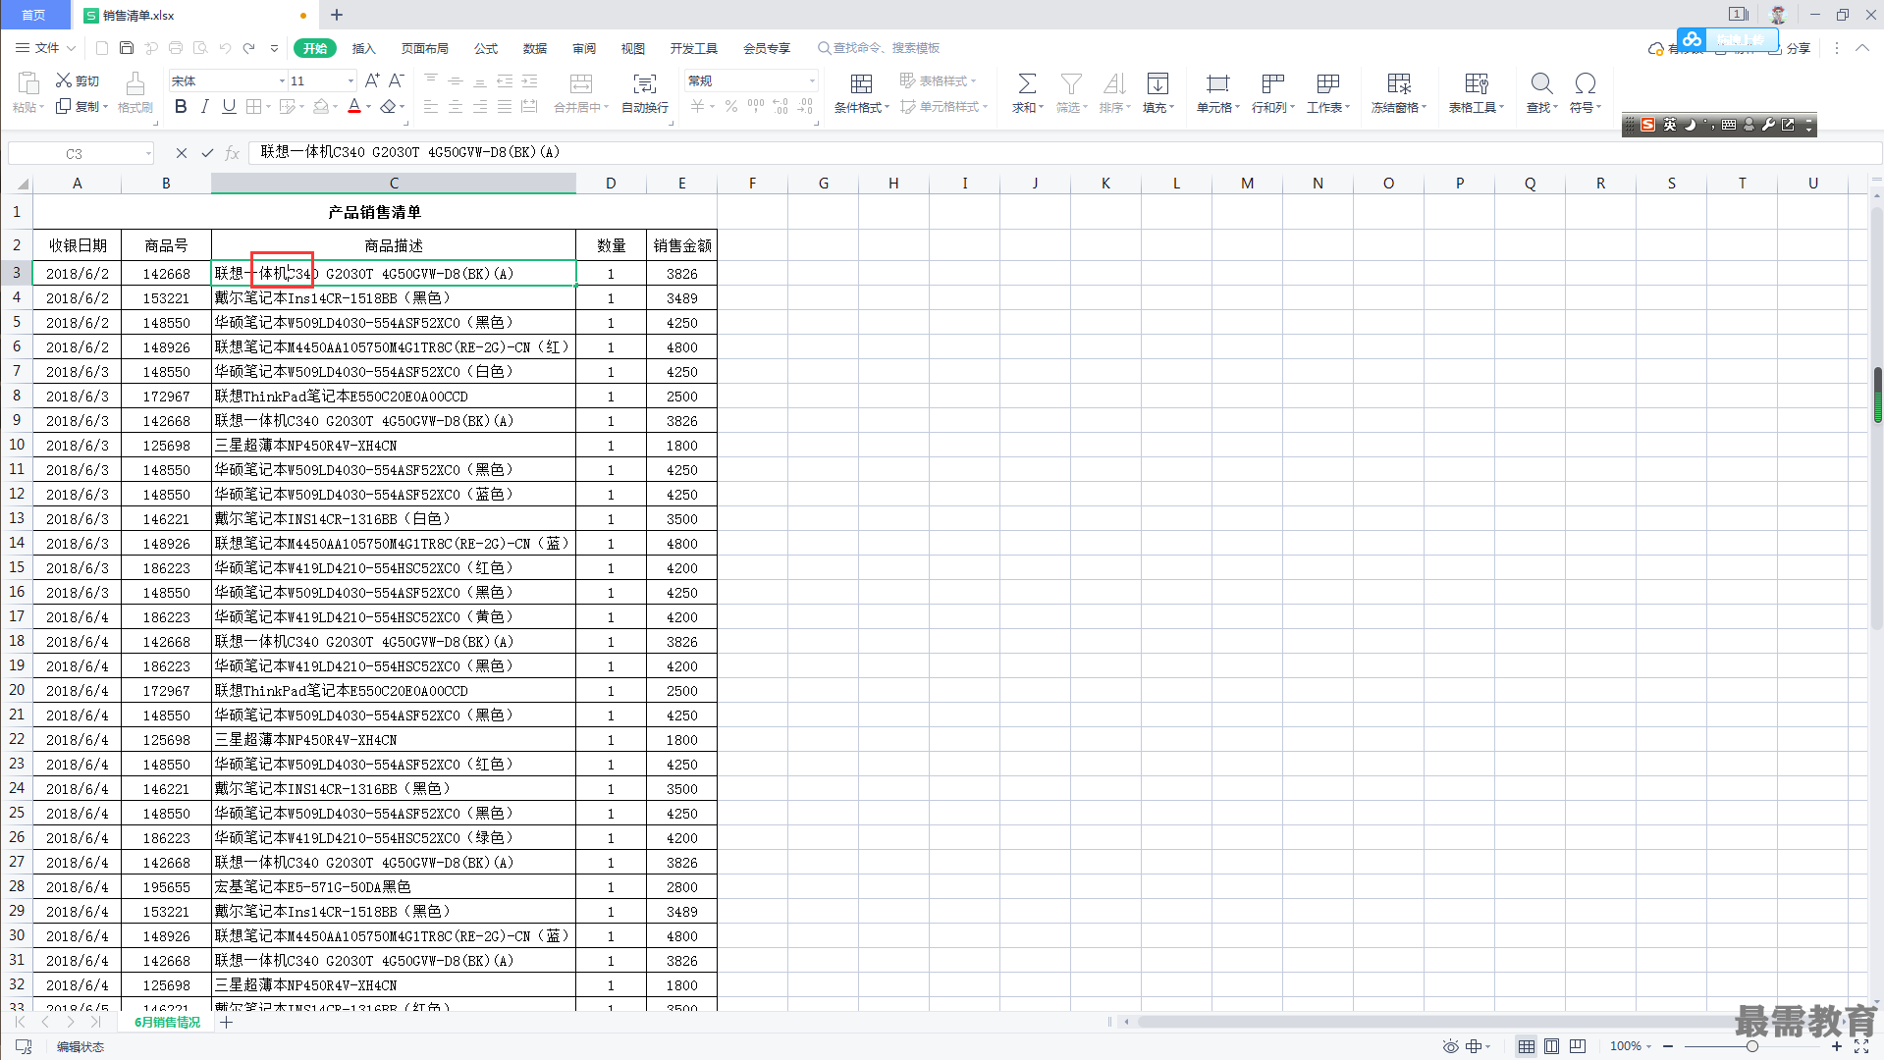Open the 6月销售情况 sheet tab
This screenshot has width=1884, height=1060.
[x=167, y=1022]
